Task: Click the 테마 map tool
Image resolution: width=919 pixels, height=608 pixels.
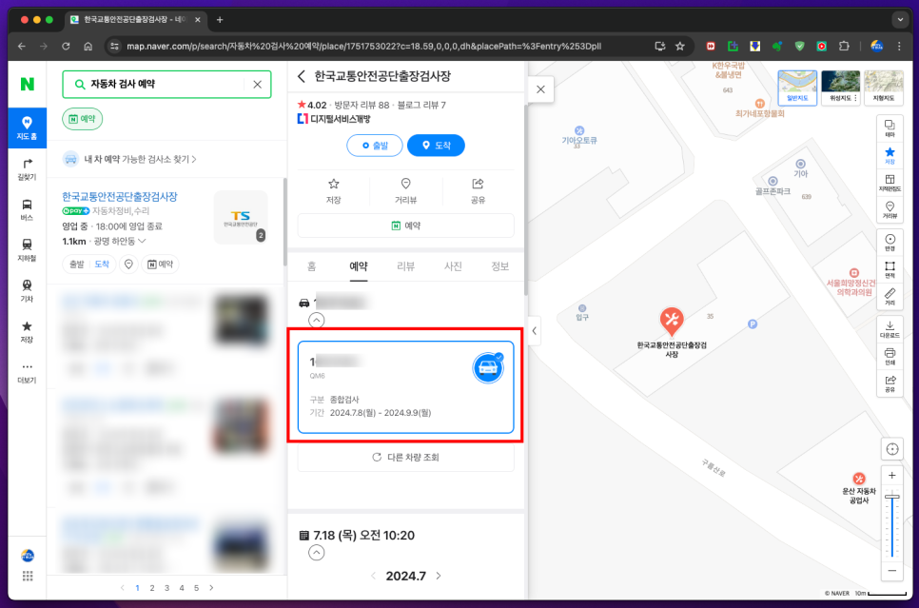Action: click(890, 128)
